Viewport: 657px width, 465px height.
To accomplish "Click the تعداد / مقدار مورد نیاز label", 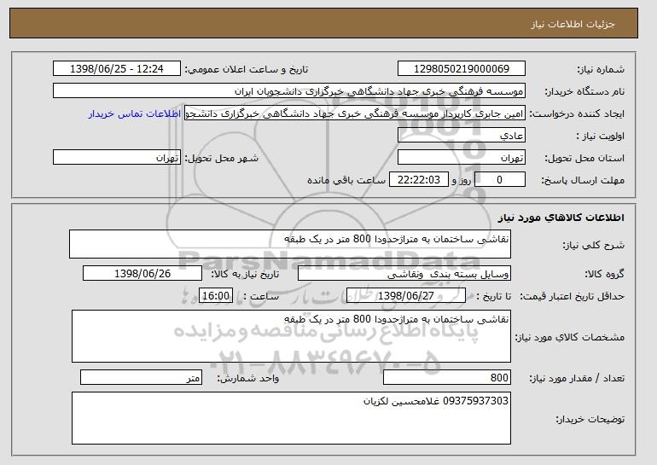I will (x=577, y=378).
